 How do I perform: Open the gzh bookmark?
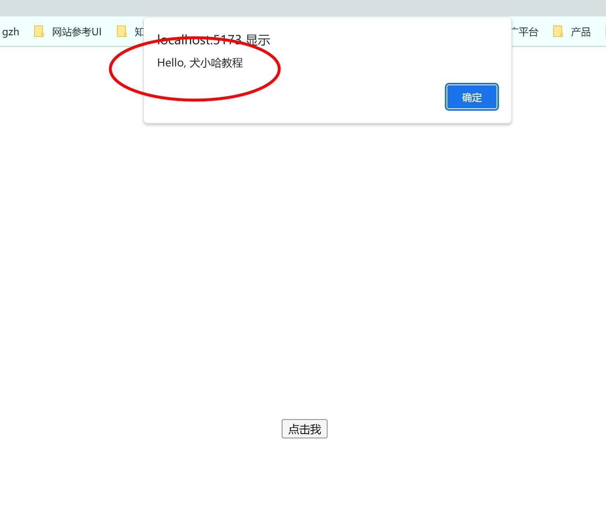[x=11, y=32]
